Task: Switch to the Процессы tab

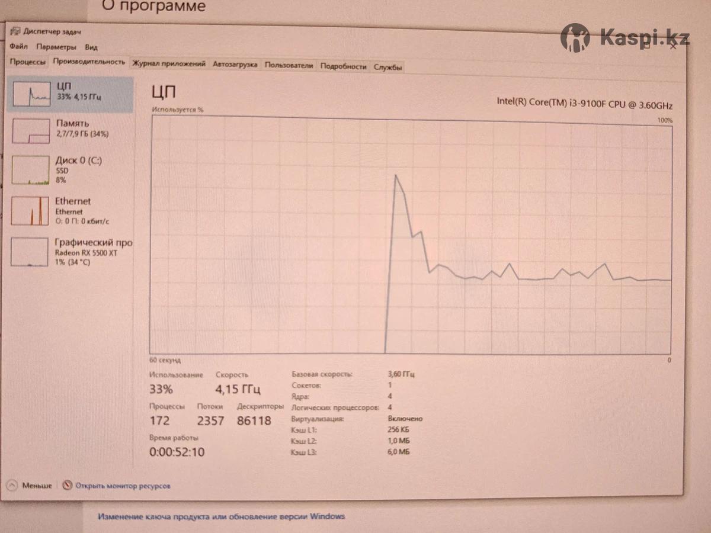Action: click(x=27, y=62)
